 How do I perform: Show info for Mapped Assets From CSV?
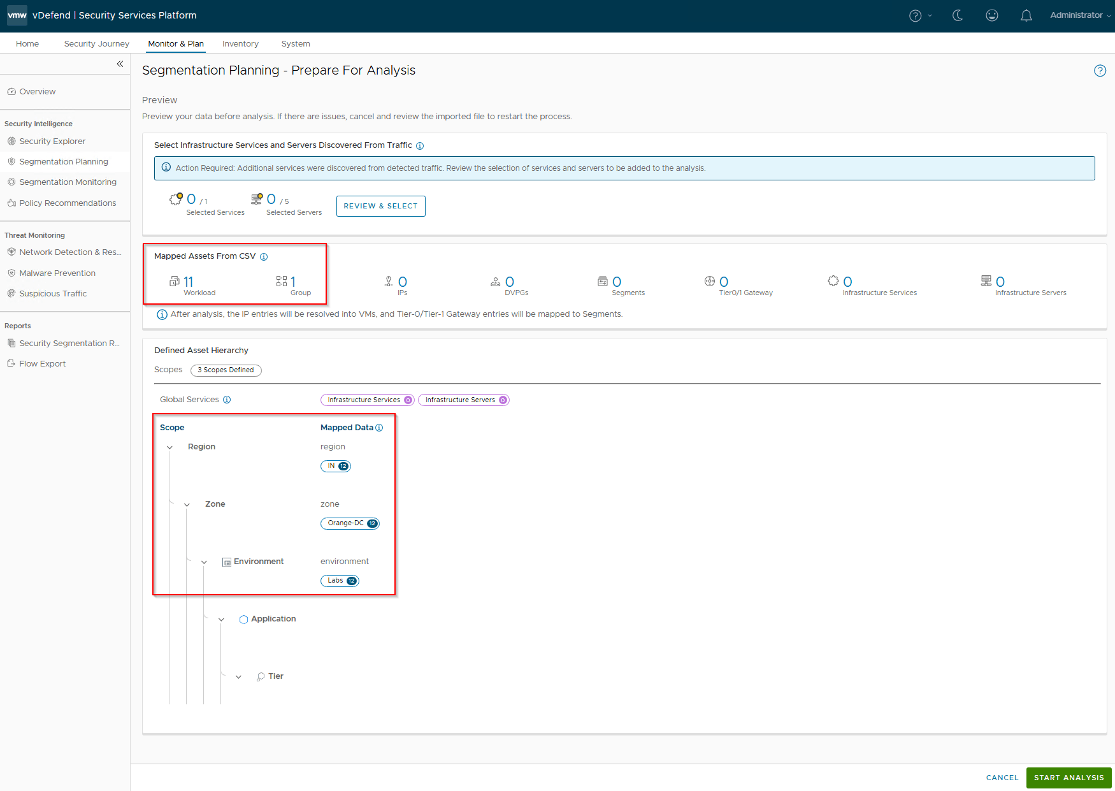coord(264,257)
